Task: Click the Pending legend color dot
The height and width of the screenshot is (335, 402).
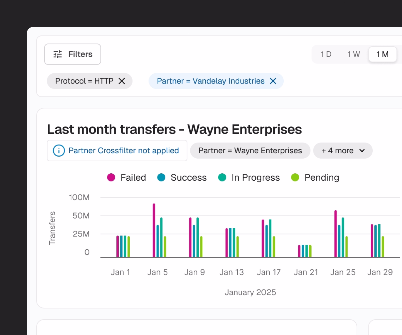Action: point(295,178)
